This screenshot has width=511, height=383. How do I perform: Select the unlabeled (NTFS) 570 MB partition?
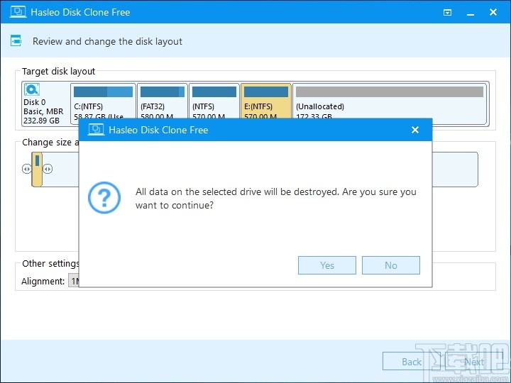click(x=214, y=102)
